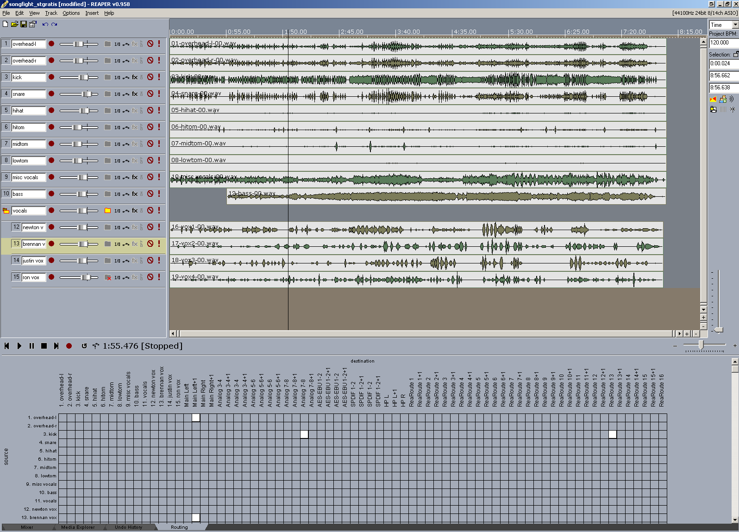
Task: Click the selection start field 0:00.024
Action: (724, 63)
